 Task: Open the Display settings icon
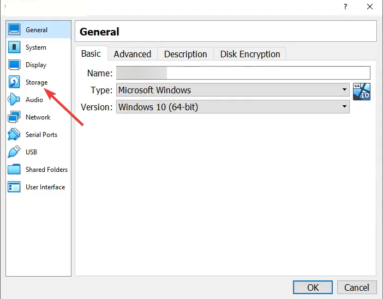click(15, 65)
